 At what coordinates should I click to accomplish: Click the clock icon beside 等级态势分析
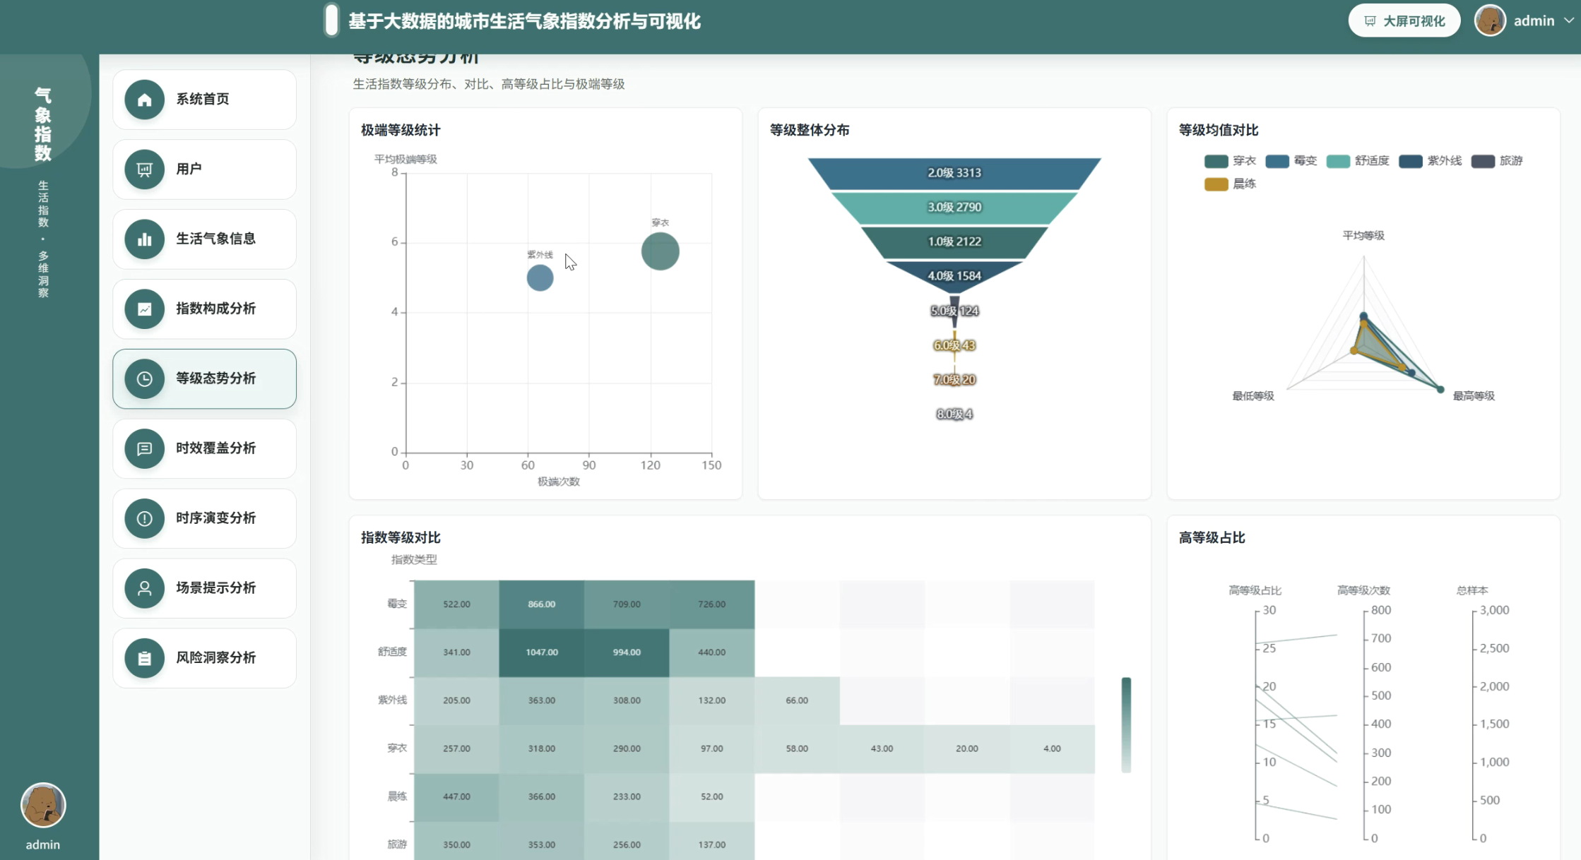pyautogui.click(x=144, y=379)
